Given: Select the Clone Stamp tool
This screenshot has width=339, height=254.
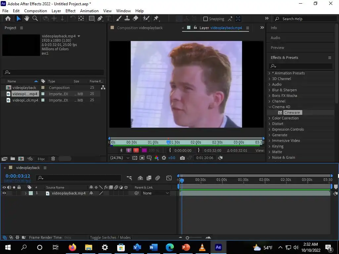Looking at the screenshot, I should pos(127,19).
